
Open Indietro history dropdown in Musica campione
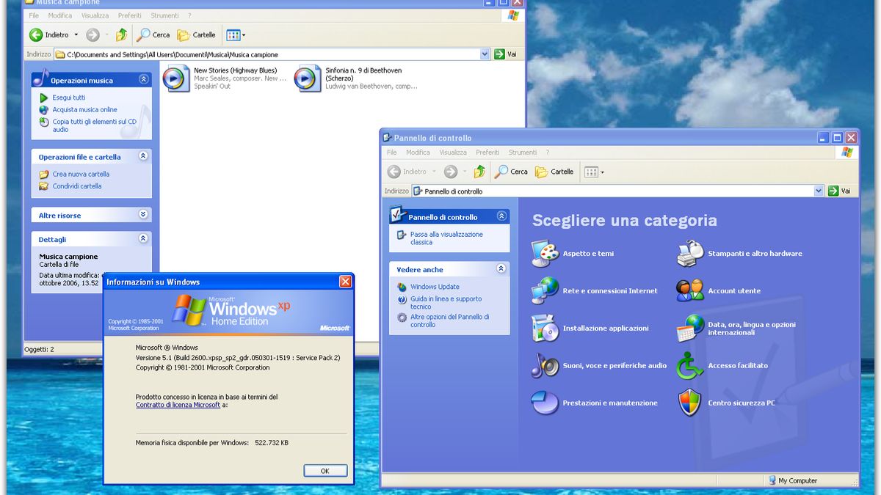76,34
